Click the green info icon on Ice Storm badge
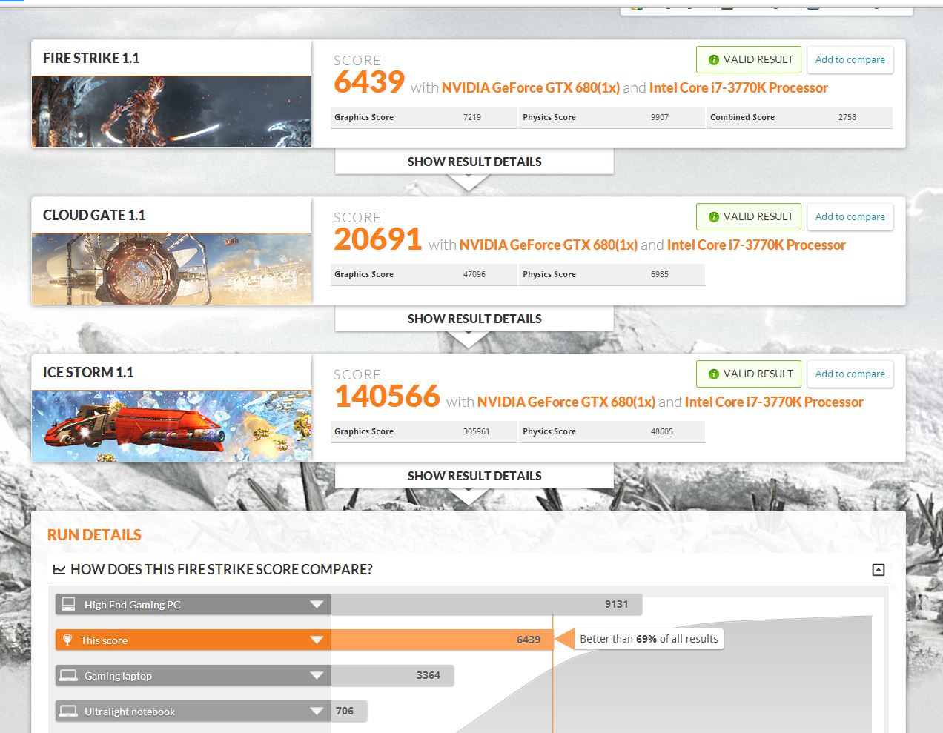 click(x=713, y=374)
